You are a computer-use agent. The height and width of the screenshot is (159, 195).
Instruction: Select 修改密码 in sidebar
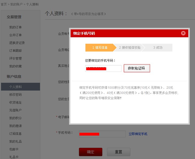[x=15, y=95]
